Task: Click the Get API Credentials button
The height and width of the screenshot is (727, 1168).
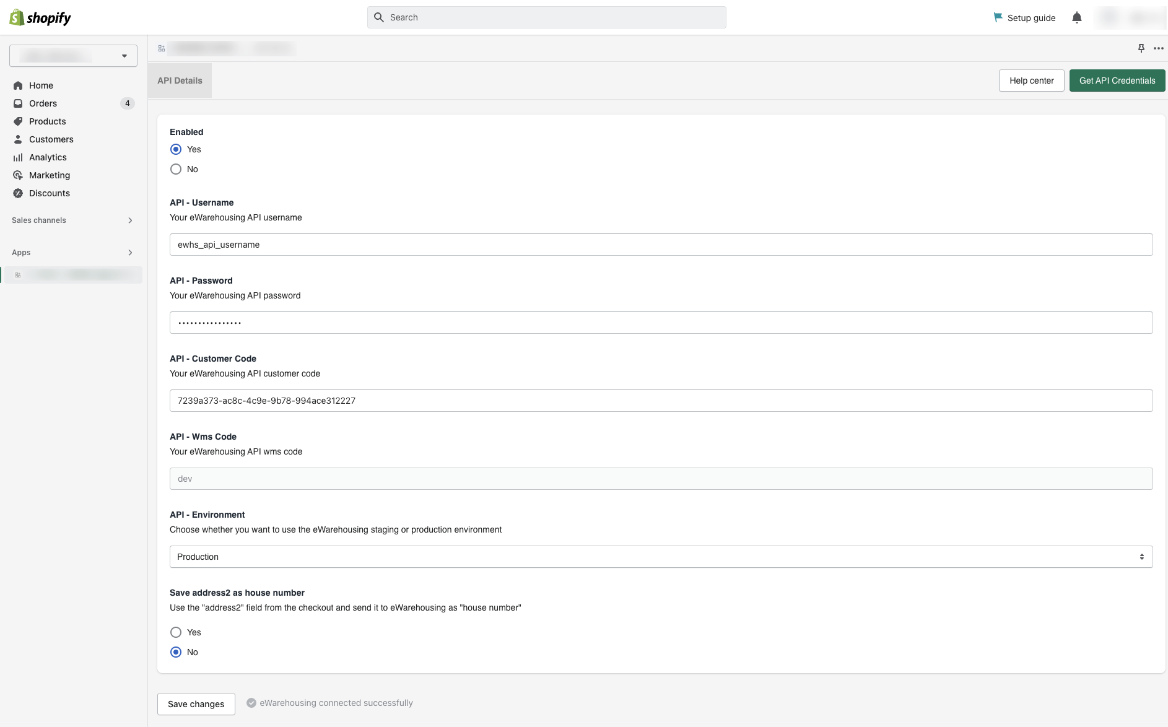Action: [x=1116, y=81]
